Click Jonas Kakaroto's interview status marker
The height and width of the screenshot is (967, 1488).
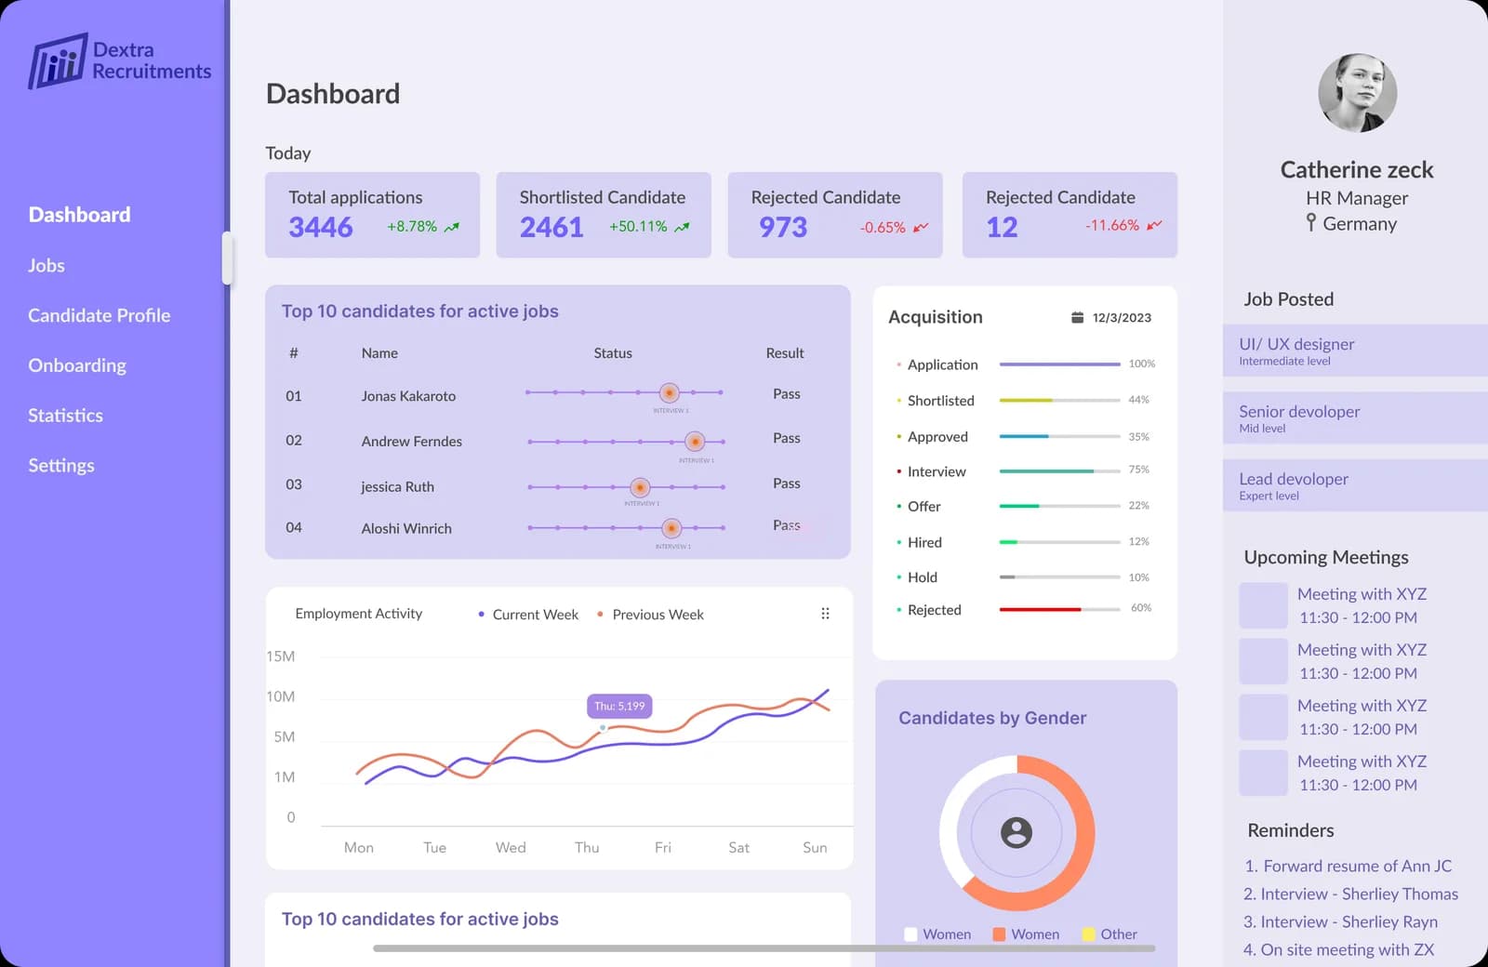(x=669, y=392)
